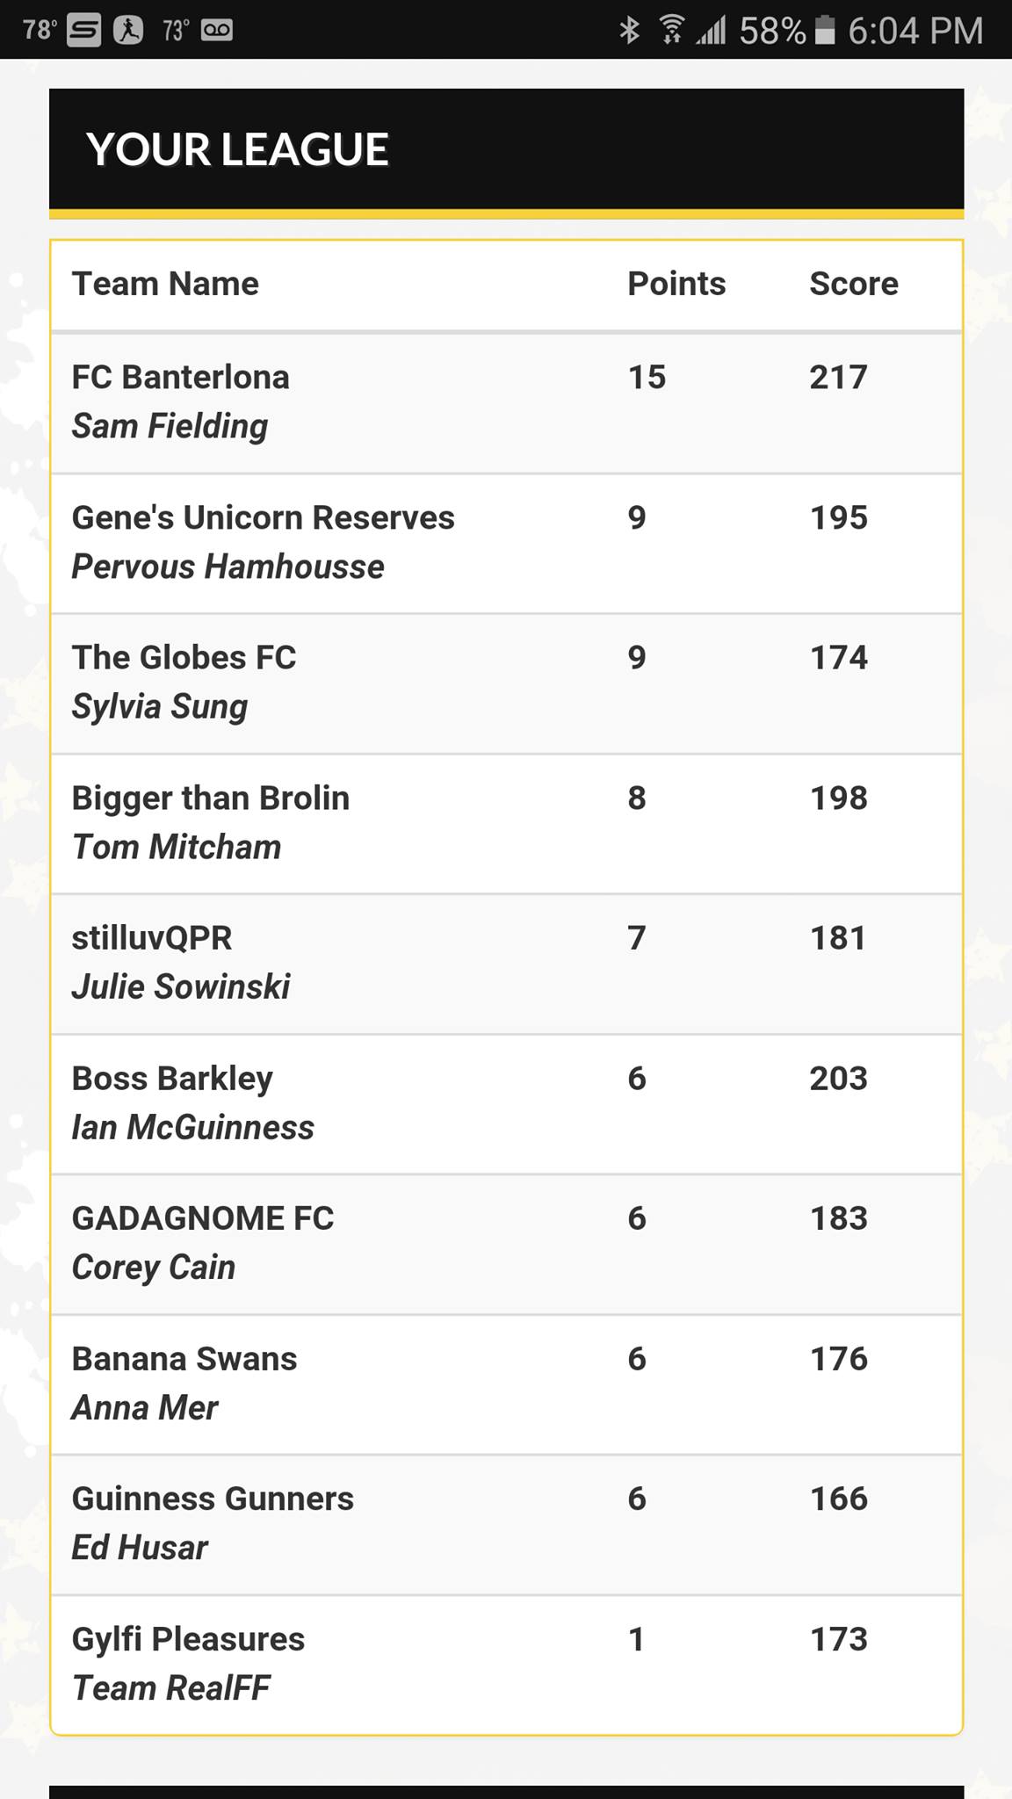
Task: Select The Globes FC entry
Action: [x=507, y=683]
